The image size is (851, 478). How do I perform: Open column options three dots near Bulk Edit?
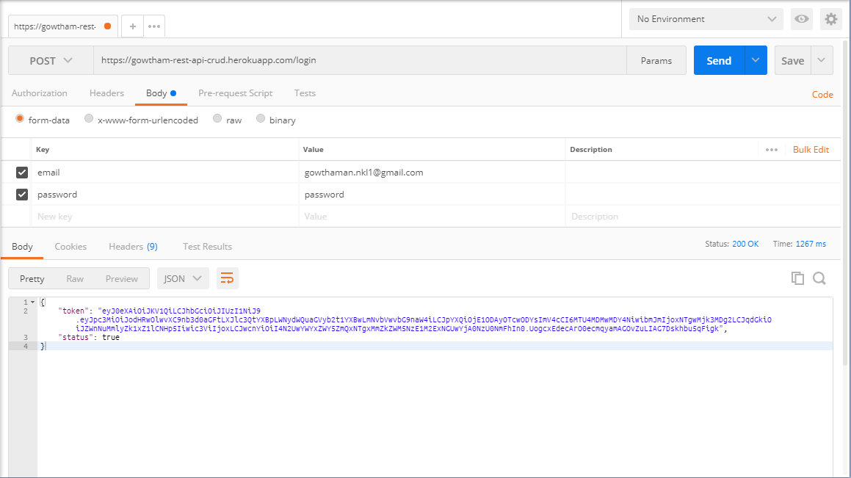(x=772, y=150)
